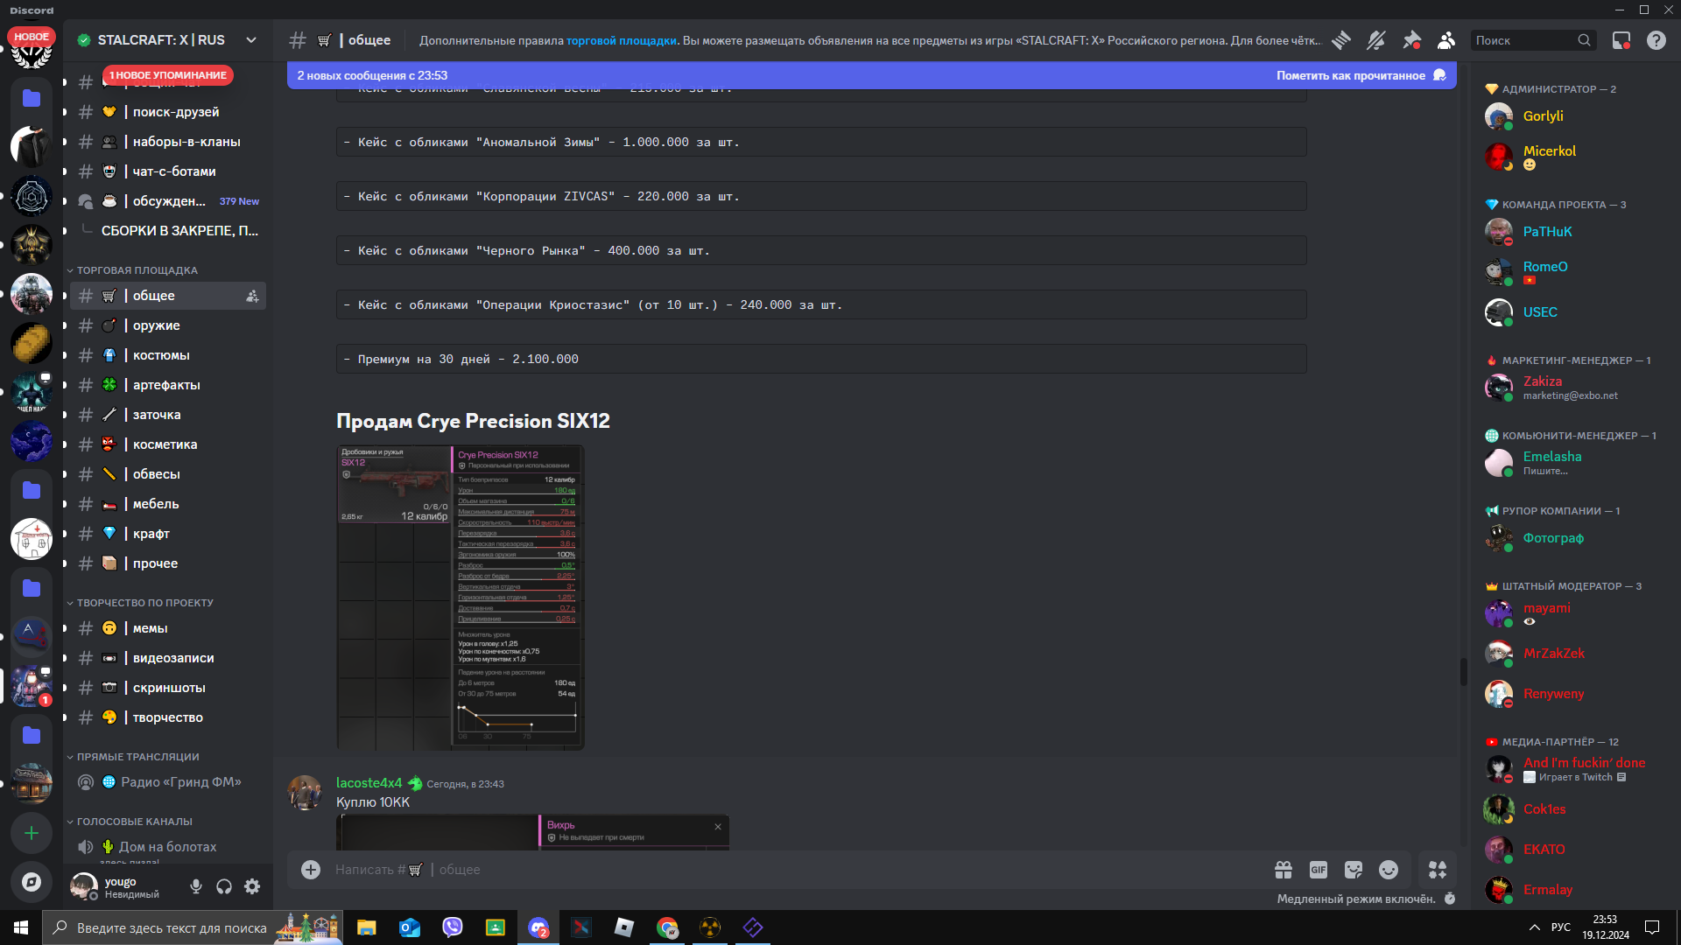Click the Поиск search field
Viewport: 1681px width, 945px height.
[x=1532, y=40]
